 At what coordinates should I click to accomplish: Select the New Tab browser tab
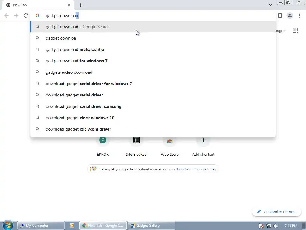click(x=38, y=5)
